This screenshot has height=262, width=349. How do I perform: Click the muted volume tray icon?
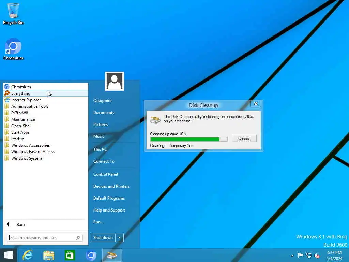click(x=317, y=256)
